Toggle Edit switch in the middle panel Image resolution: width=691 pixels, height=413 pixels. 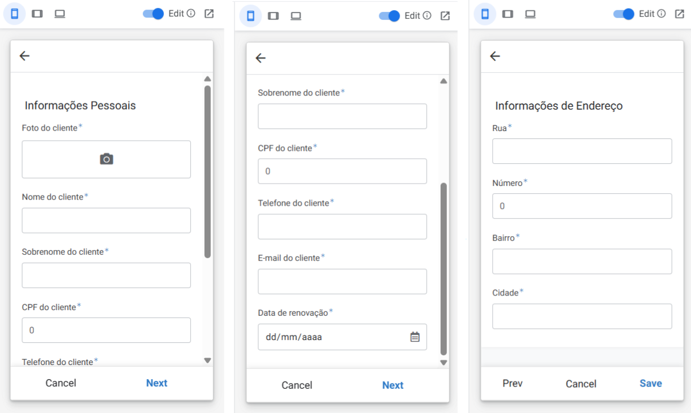pyautogui.click(x=389, y=16)
